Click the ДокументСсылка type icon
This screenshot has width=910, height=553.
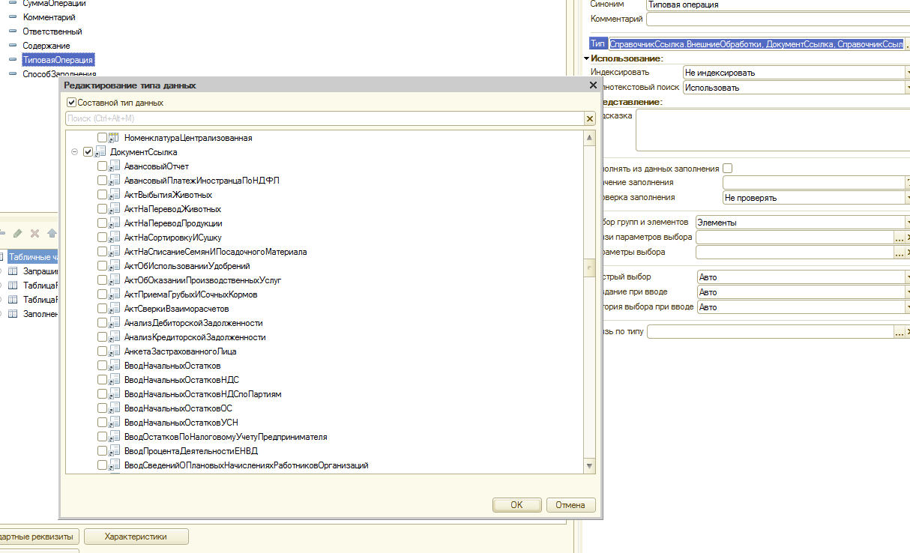100,152
